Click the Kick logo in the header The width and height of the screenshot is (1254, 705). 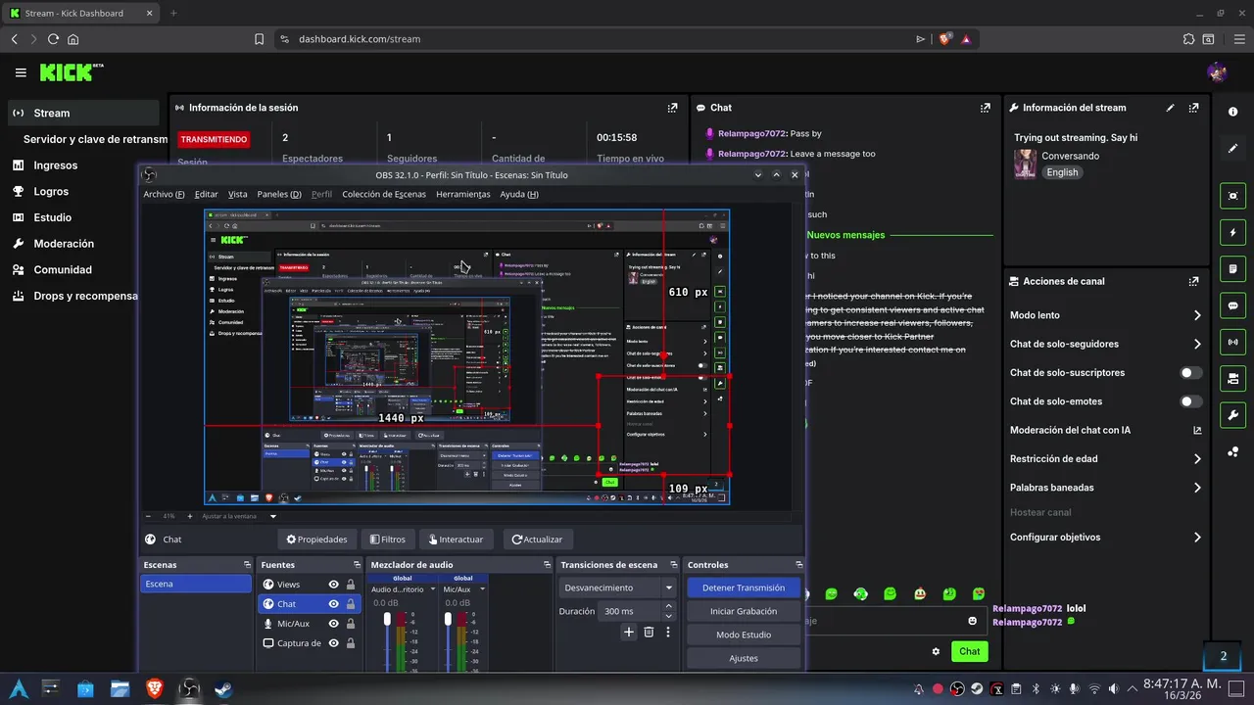coord(71,72)
